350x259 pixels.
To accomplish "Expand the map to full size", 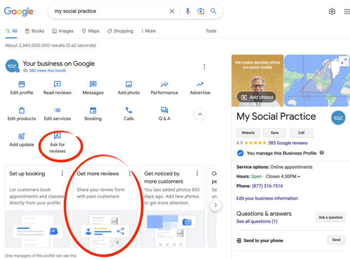I will point(344,61).
